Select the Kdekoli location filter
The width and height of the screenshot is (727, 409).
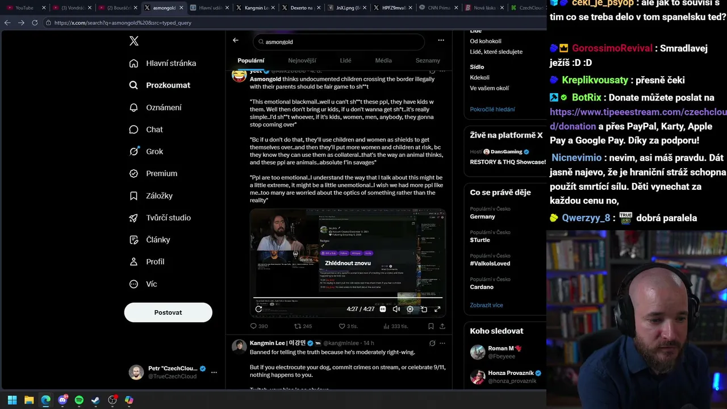pyautogui.click(x=480, y=77)
